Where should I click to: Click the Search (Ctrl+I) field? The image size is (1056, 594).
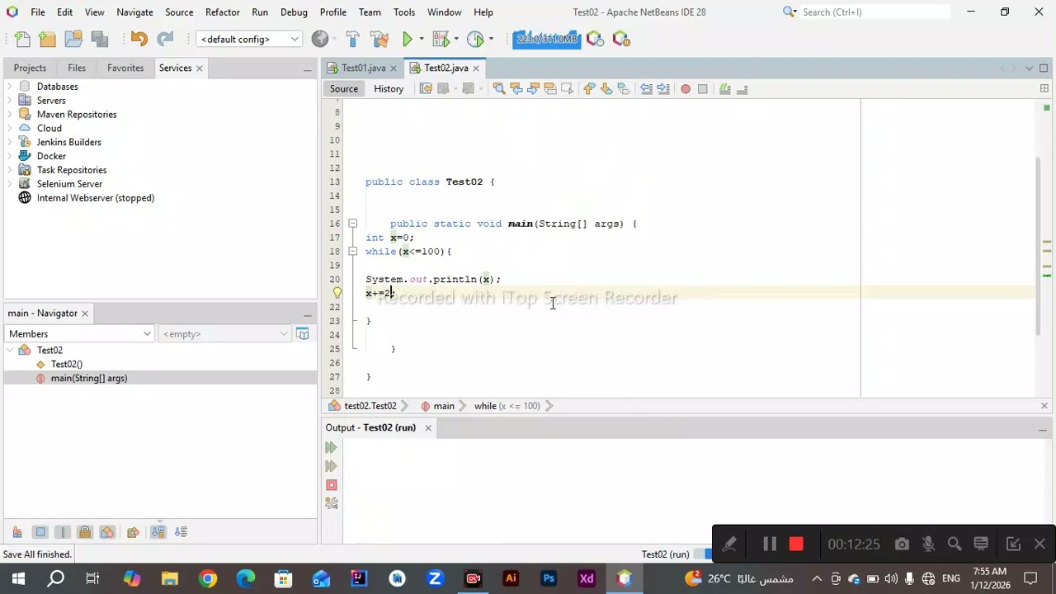coord(874,12)
